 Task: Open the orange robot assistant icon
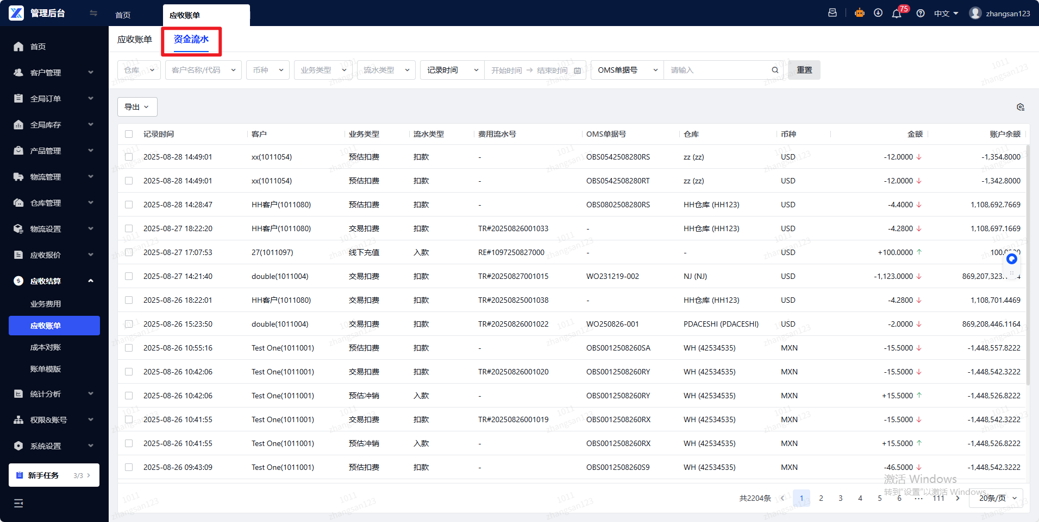tap(859, 13)
